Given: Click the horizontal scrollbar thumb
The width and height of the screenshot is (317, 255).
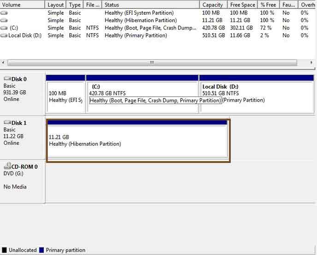Looking at the screenshot, I should pos(152,63).
